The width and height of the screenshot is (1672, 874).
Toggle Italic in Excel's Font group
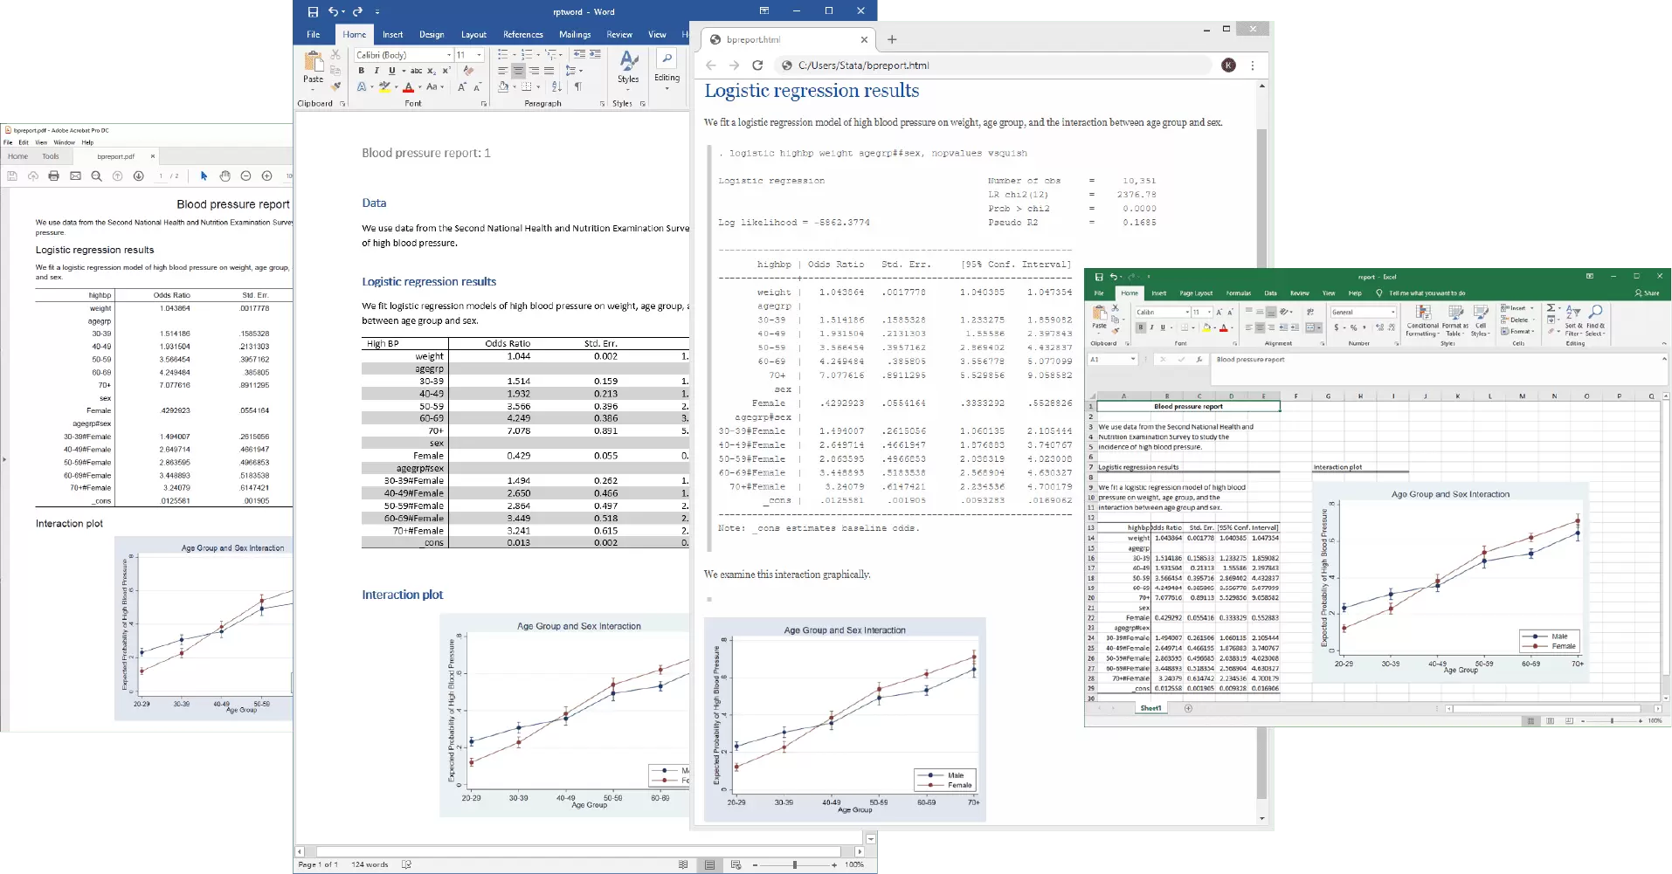point(1151,327)
